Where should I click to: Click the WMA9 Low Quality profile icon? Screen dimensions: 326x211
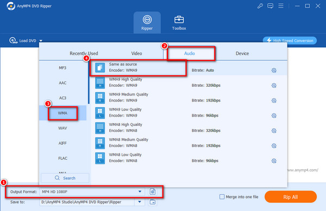[100, 113]
